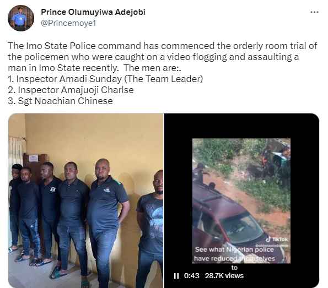Click the tallest man in the center of the photo
This screenshot has height=288, width=328.
tap(105, 221)
